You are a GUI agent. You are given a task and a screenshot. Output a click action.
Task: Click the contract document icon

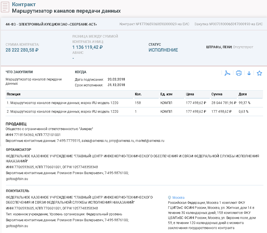tap(5, 7)
